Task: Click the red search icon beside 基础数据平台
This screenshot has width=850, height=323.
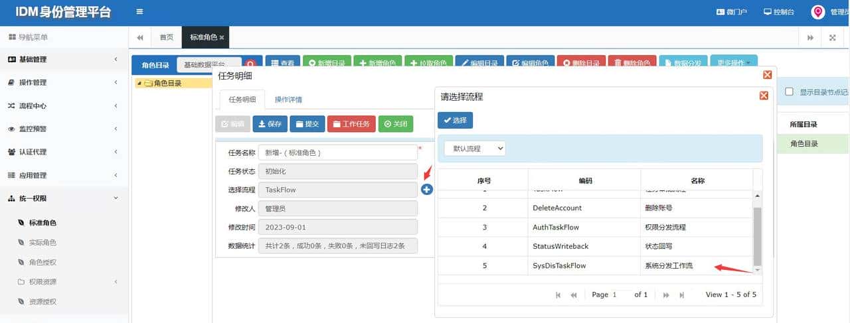Action: (251, 64)
